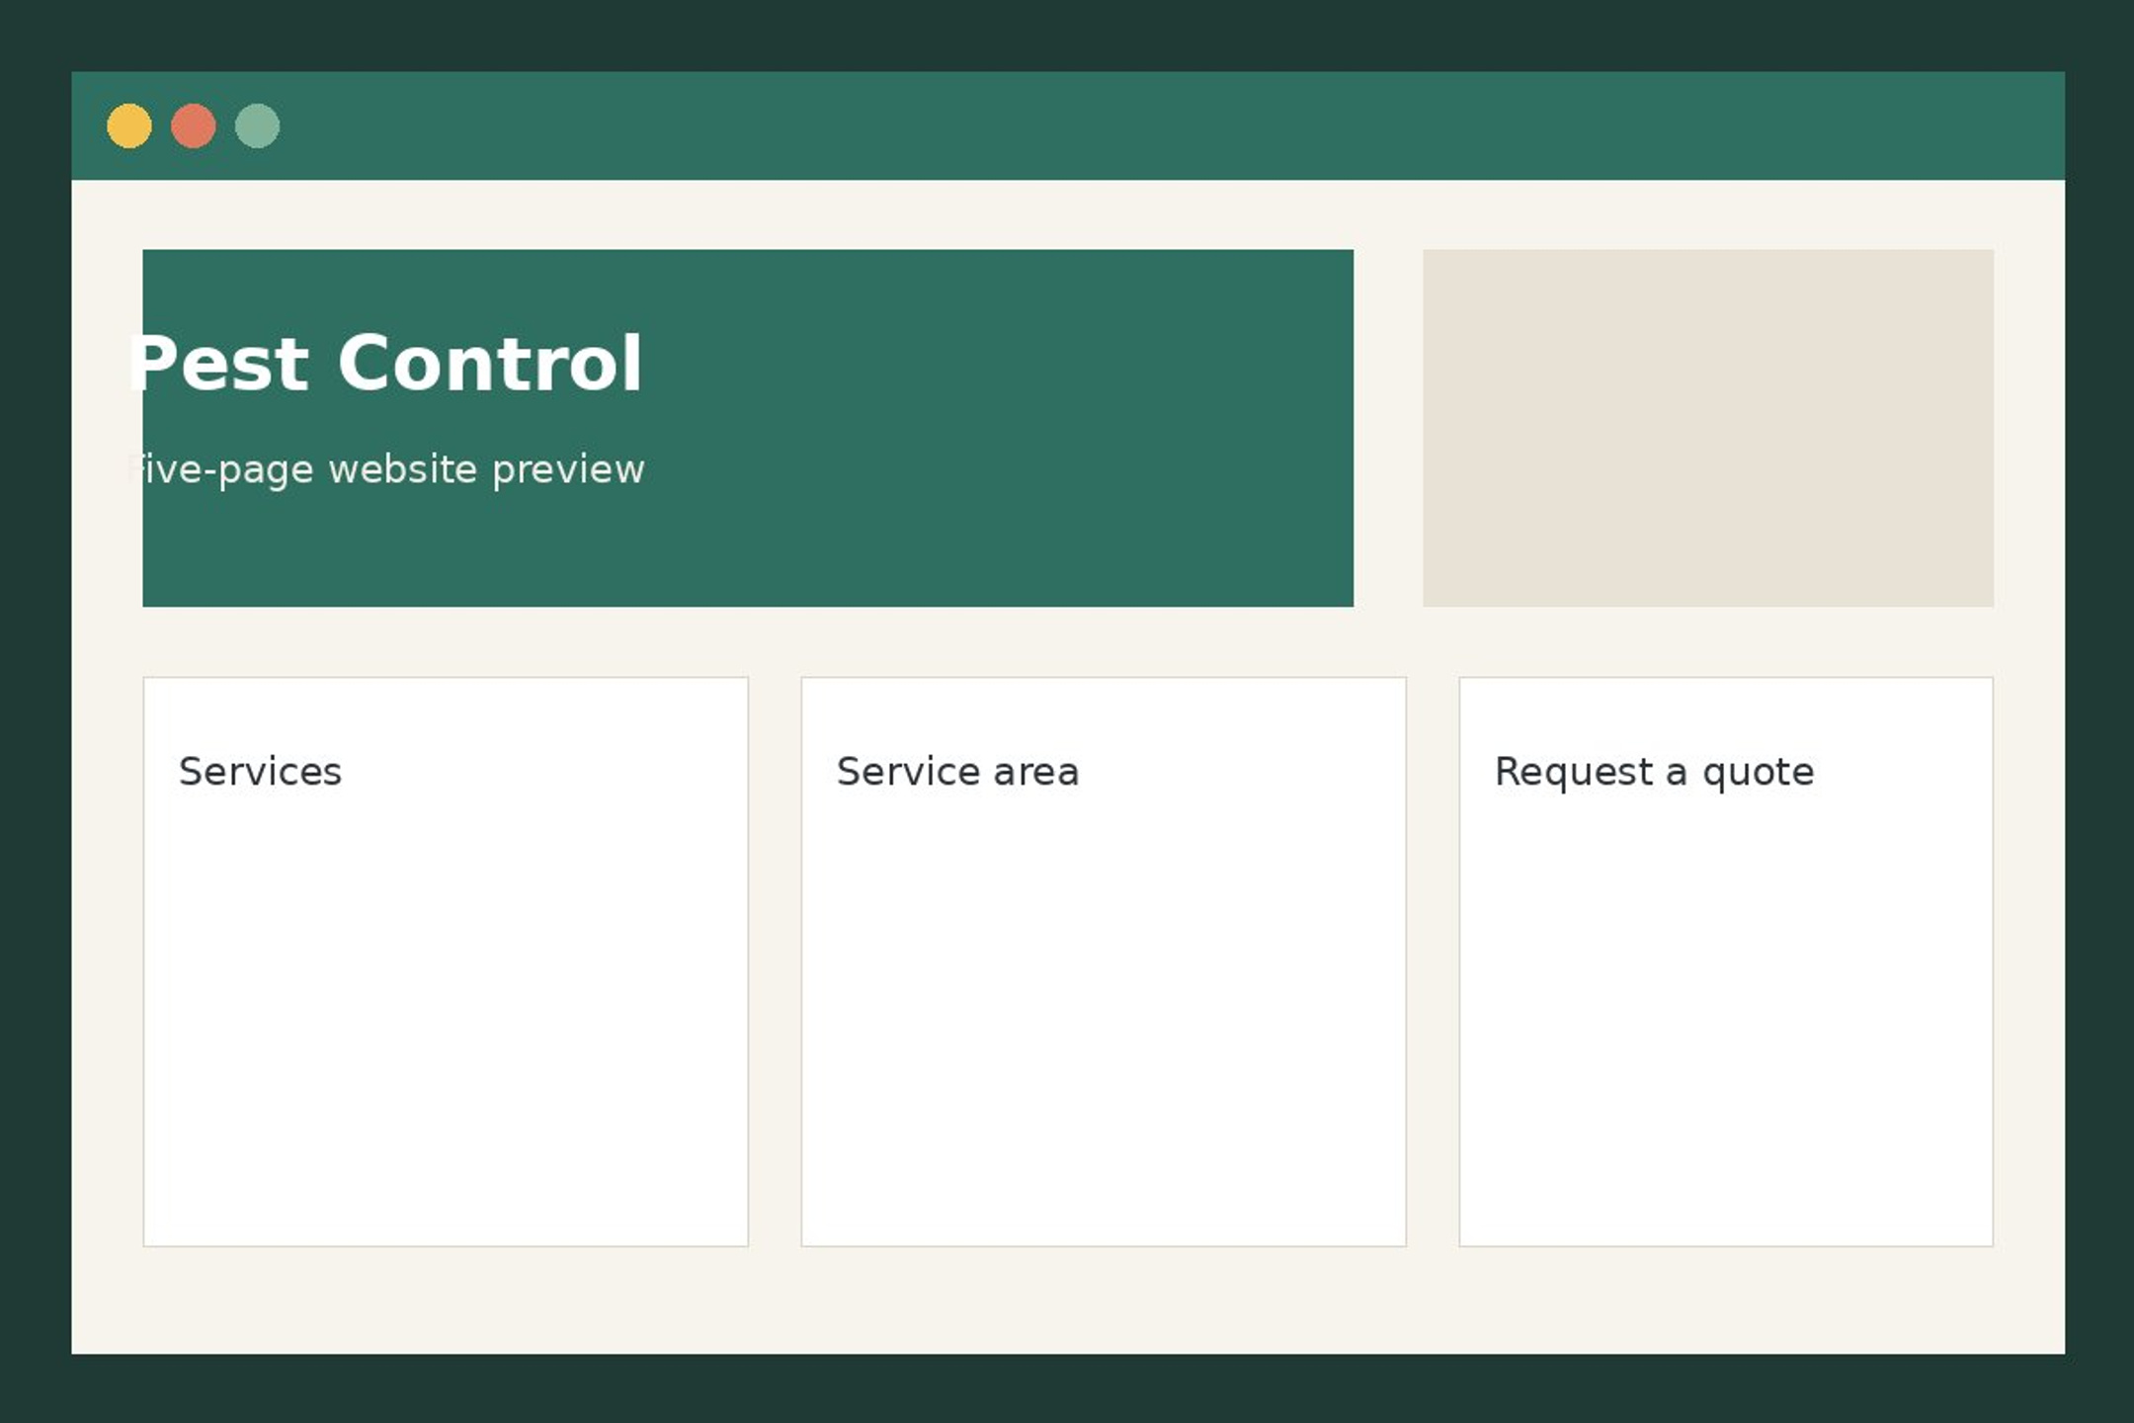The image size is (2134, 1423).
Task: Open the Request a quote card
Action: point(1726,962)
